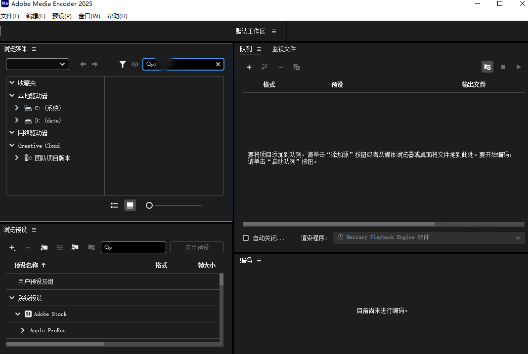Viewport: 528px width, 354px height.
Task: Open the 队列 panel menu
Action: tap(259, 49)
